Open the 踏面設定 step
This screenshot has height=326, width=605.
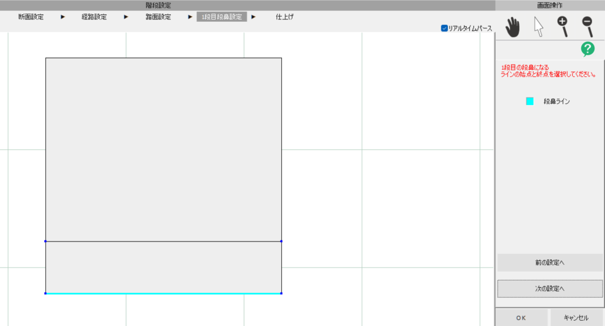pyautogui.click(x=158, y=17)
